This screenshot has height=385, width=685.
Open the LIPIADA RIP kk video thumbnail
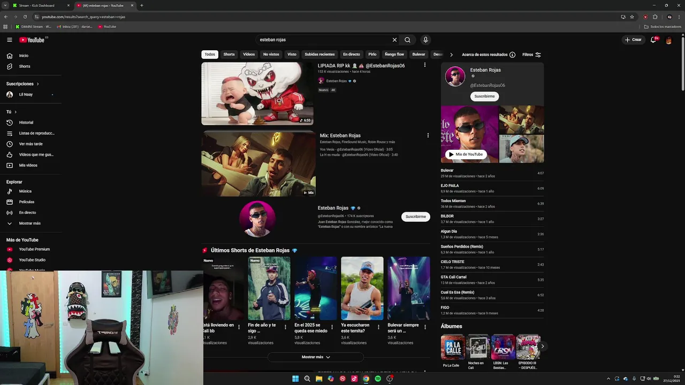257,94
